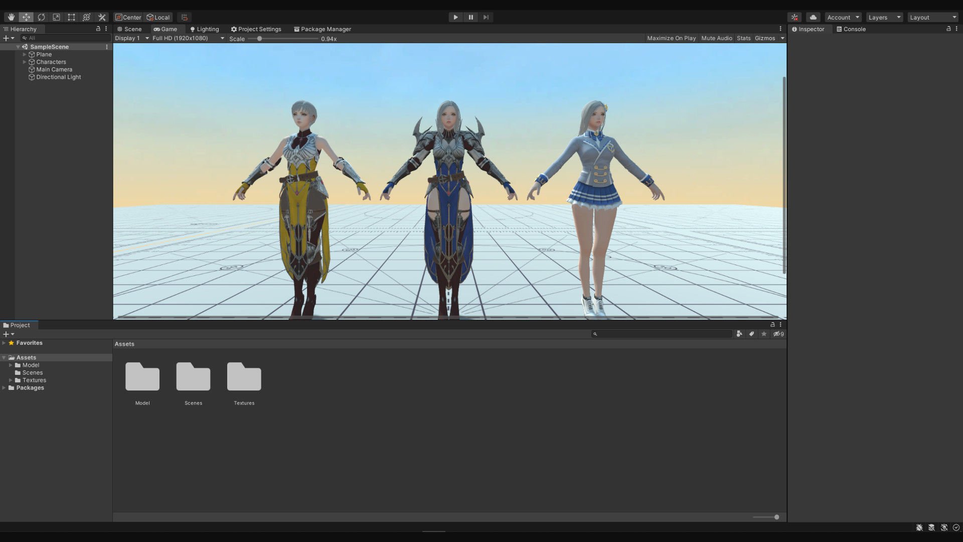Screen dimensions: 963x542
Task: Select the Hand tool
Action: tap(11, 17)
